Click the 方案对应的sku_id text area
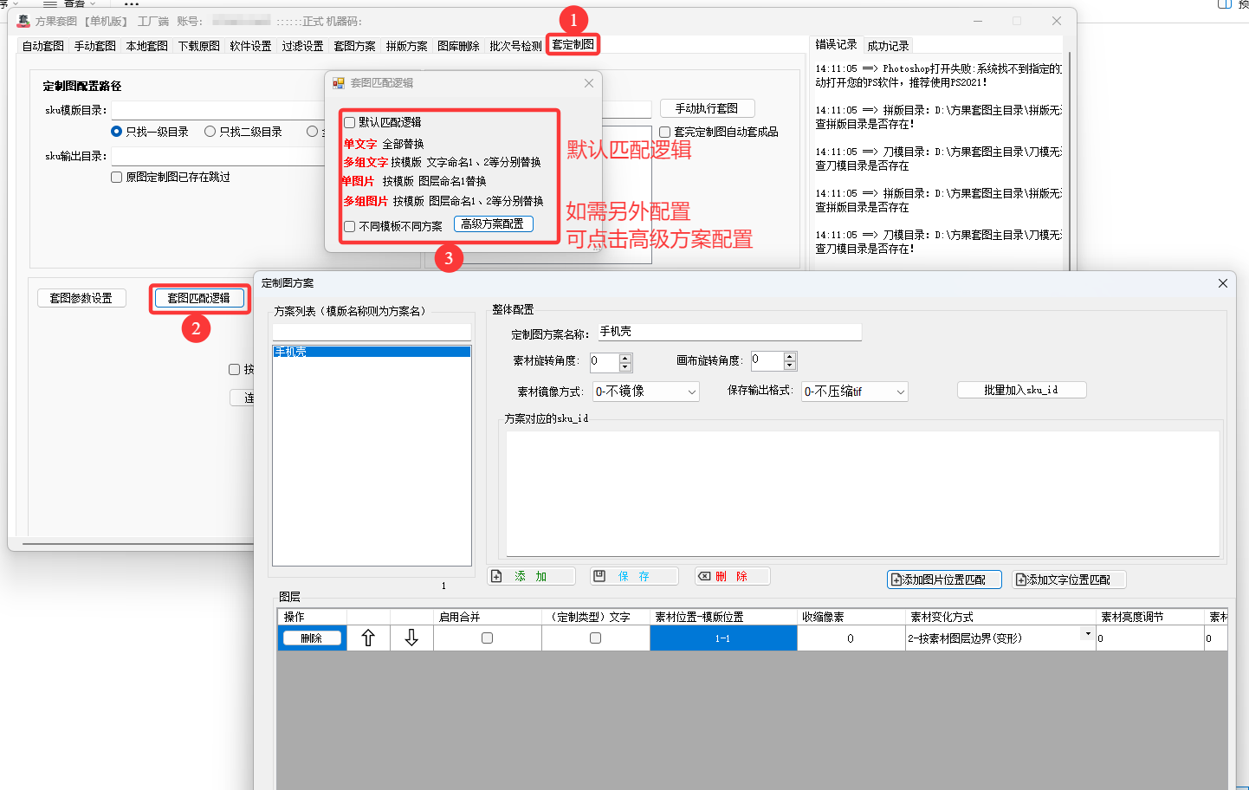This screenshot has width=1249, height=790. click(x=863, y=493)
